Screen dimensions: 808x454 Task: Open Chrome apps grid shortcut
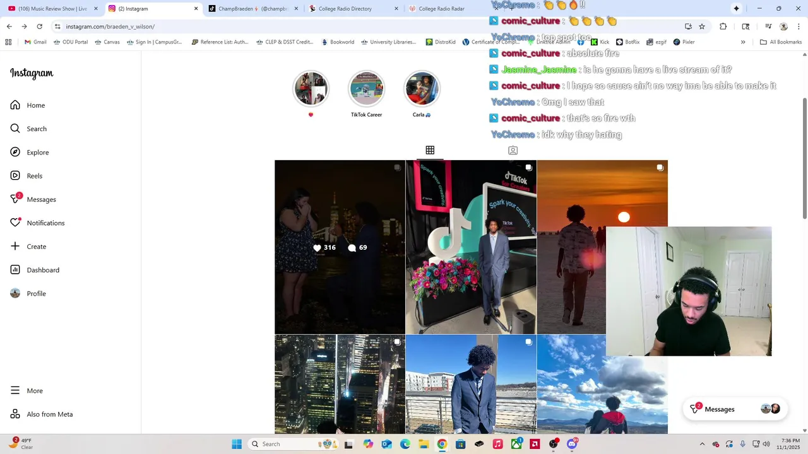pyautogui.click(x=8, y=42)
